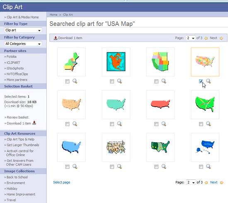Expand the All Categories dropdown
228x203 pixels.
tap(23, 44)
